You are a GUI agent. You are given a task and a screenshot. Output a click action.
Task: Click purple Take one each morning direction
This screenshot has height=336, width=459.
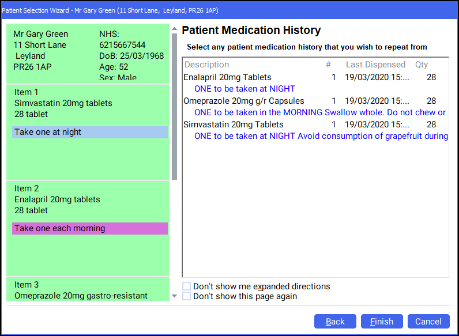point(89,228)
